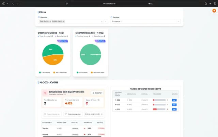This screenshot has height=137, width=218.
Task: Open task N-002 with its Ver button
Action: pos(174,100)
